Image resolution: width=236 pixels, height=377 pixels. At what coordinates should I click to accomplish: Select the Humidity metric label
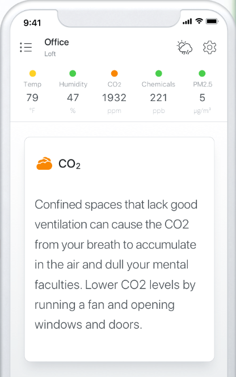point(73,84)
